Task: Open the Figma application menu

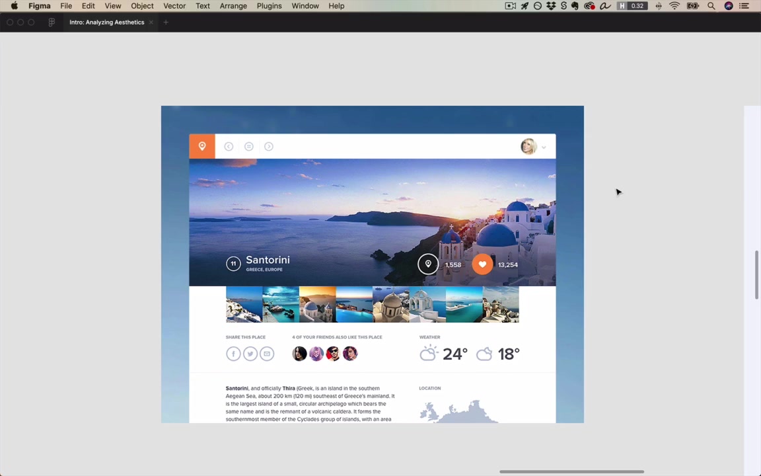Action: pos(40,6)
